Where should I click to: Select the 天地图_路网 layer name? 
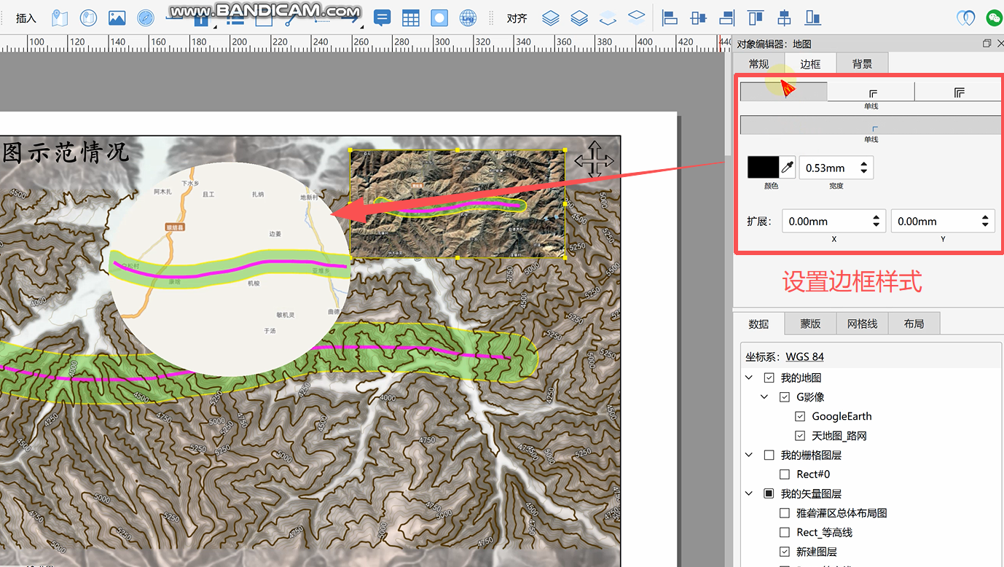pyautogui.click(x=839, y=436)
